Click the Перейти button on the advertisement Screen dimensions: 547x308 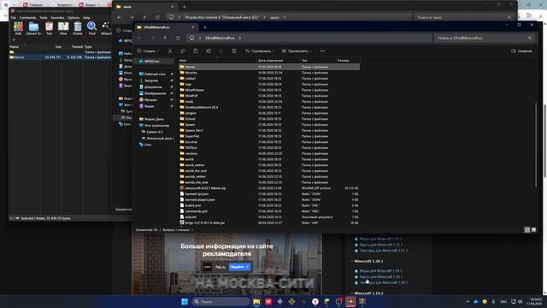coord(239,267)
